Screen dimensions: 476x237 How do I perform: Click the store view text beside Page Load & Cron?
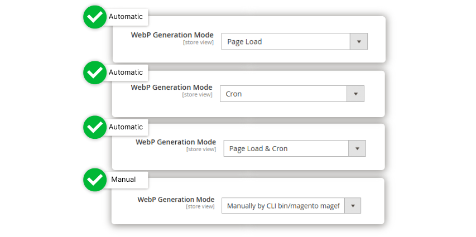[201, 149]
